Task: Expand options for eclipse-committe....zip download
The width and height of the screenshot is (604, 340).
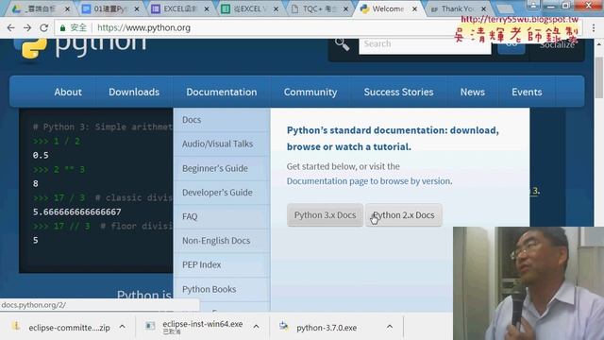Action: point(122,327)
